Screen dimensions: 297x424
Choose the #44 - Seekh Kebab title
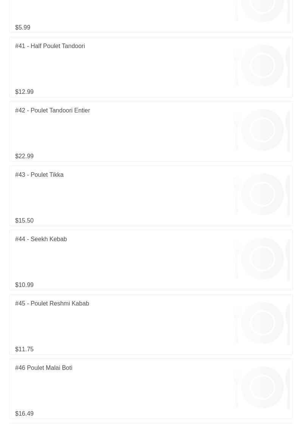pyautogui.click(x=41, y=239)
